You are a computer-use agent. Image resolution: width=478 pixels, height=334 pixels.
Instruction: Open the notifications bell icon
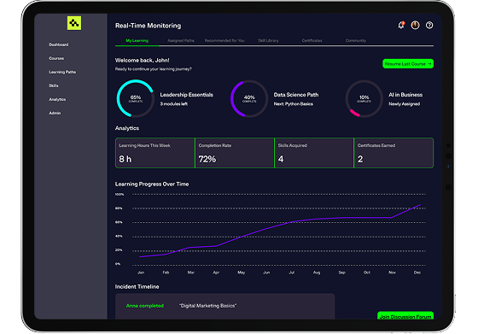[401, 26]
